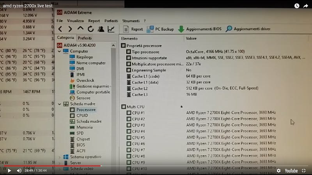Open the File menu
Image resolution: width=312 pixels, height=175 pixels.
(60, 21)
